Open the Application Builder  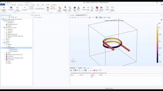pyautogui.click(x=4, y=9)
